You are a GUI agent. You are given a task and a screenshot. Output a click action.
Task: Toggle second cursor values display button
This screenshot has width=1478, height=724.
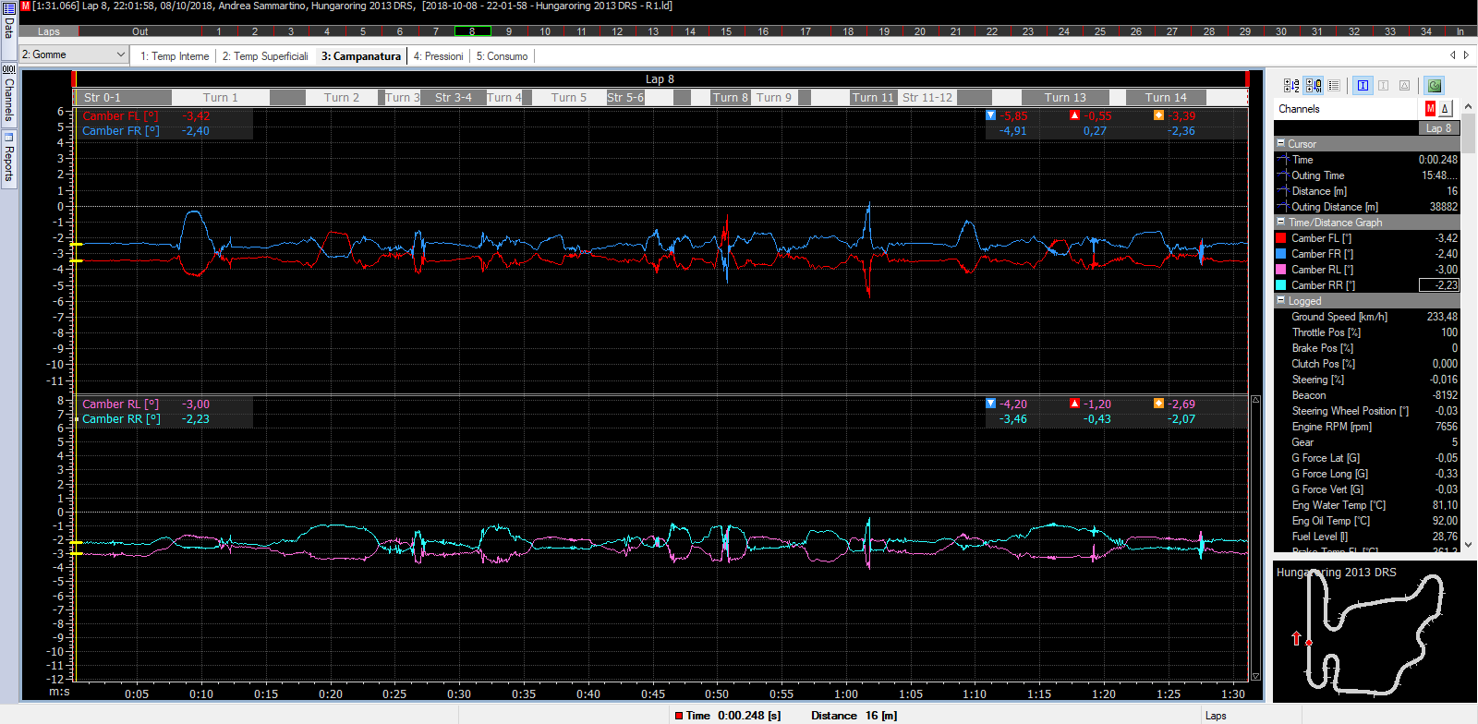point(1384,86)
